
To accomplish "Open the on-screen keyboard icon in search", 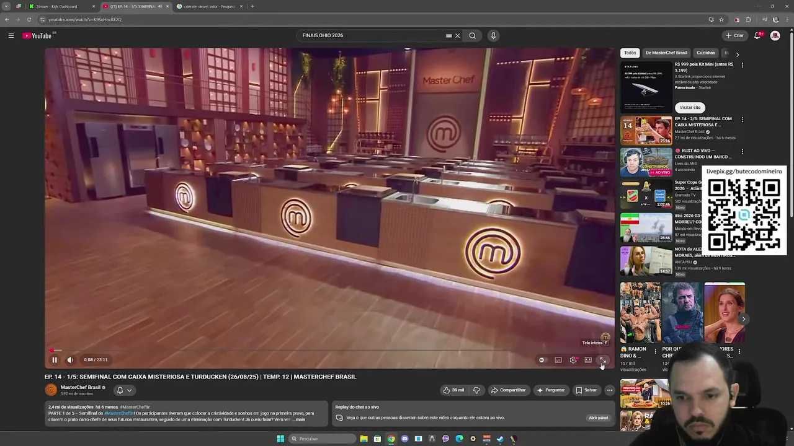I will tap(448, 35).
